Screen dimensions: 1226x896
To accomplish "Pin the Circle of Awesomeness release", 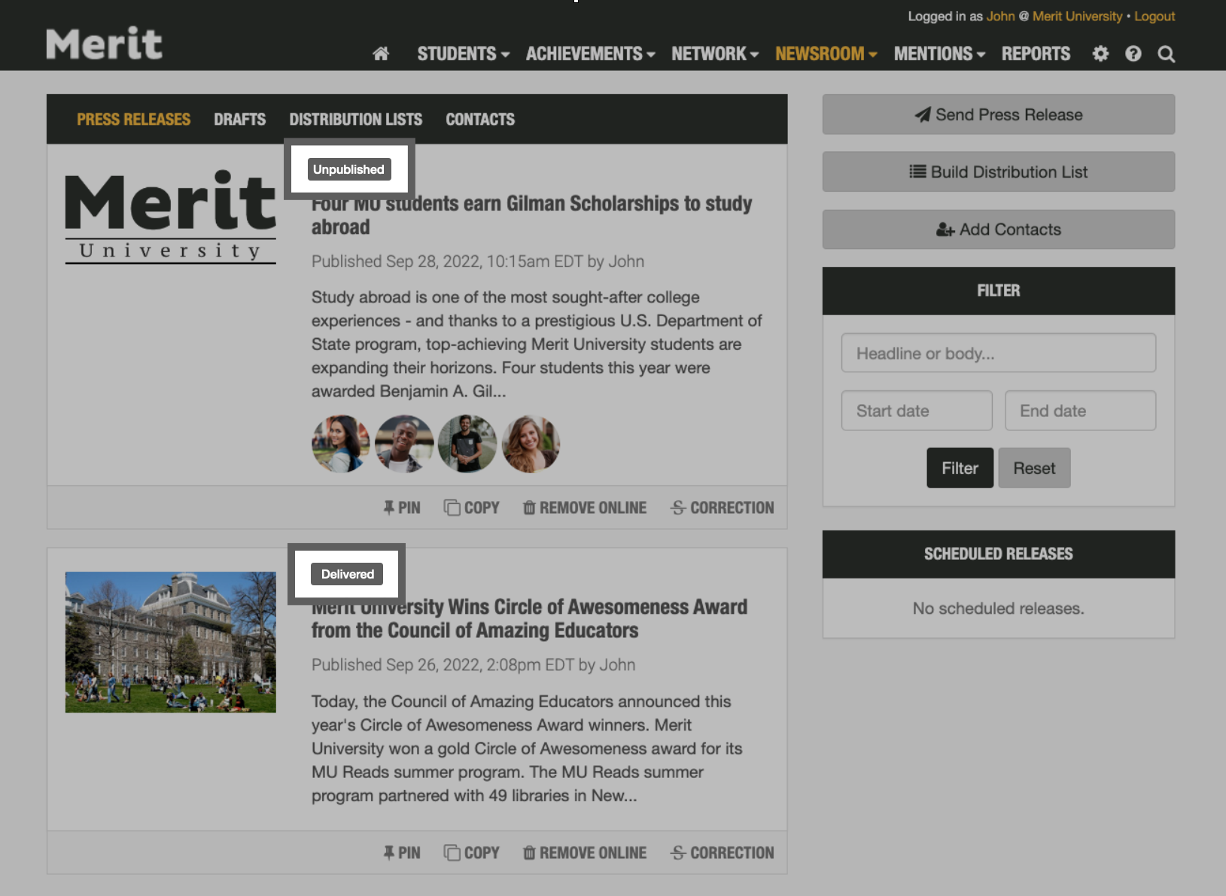I will [x=401, y=852].
